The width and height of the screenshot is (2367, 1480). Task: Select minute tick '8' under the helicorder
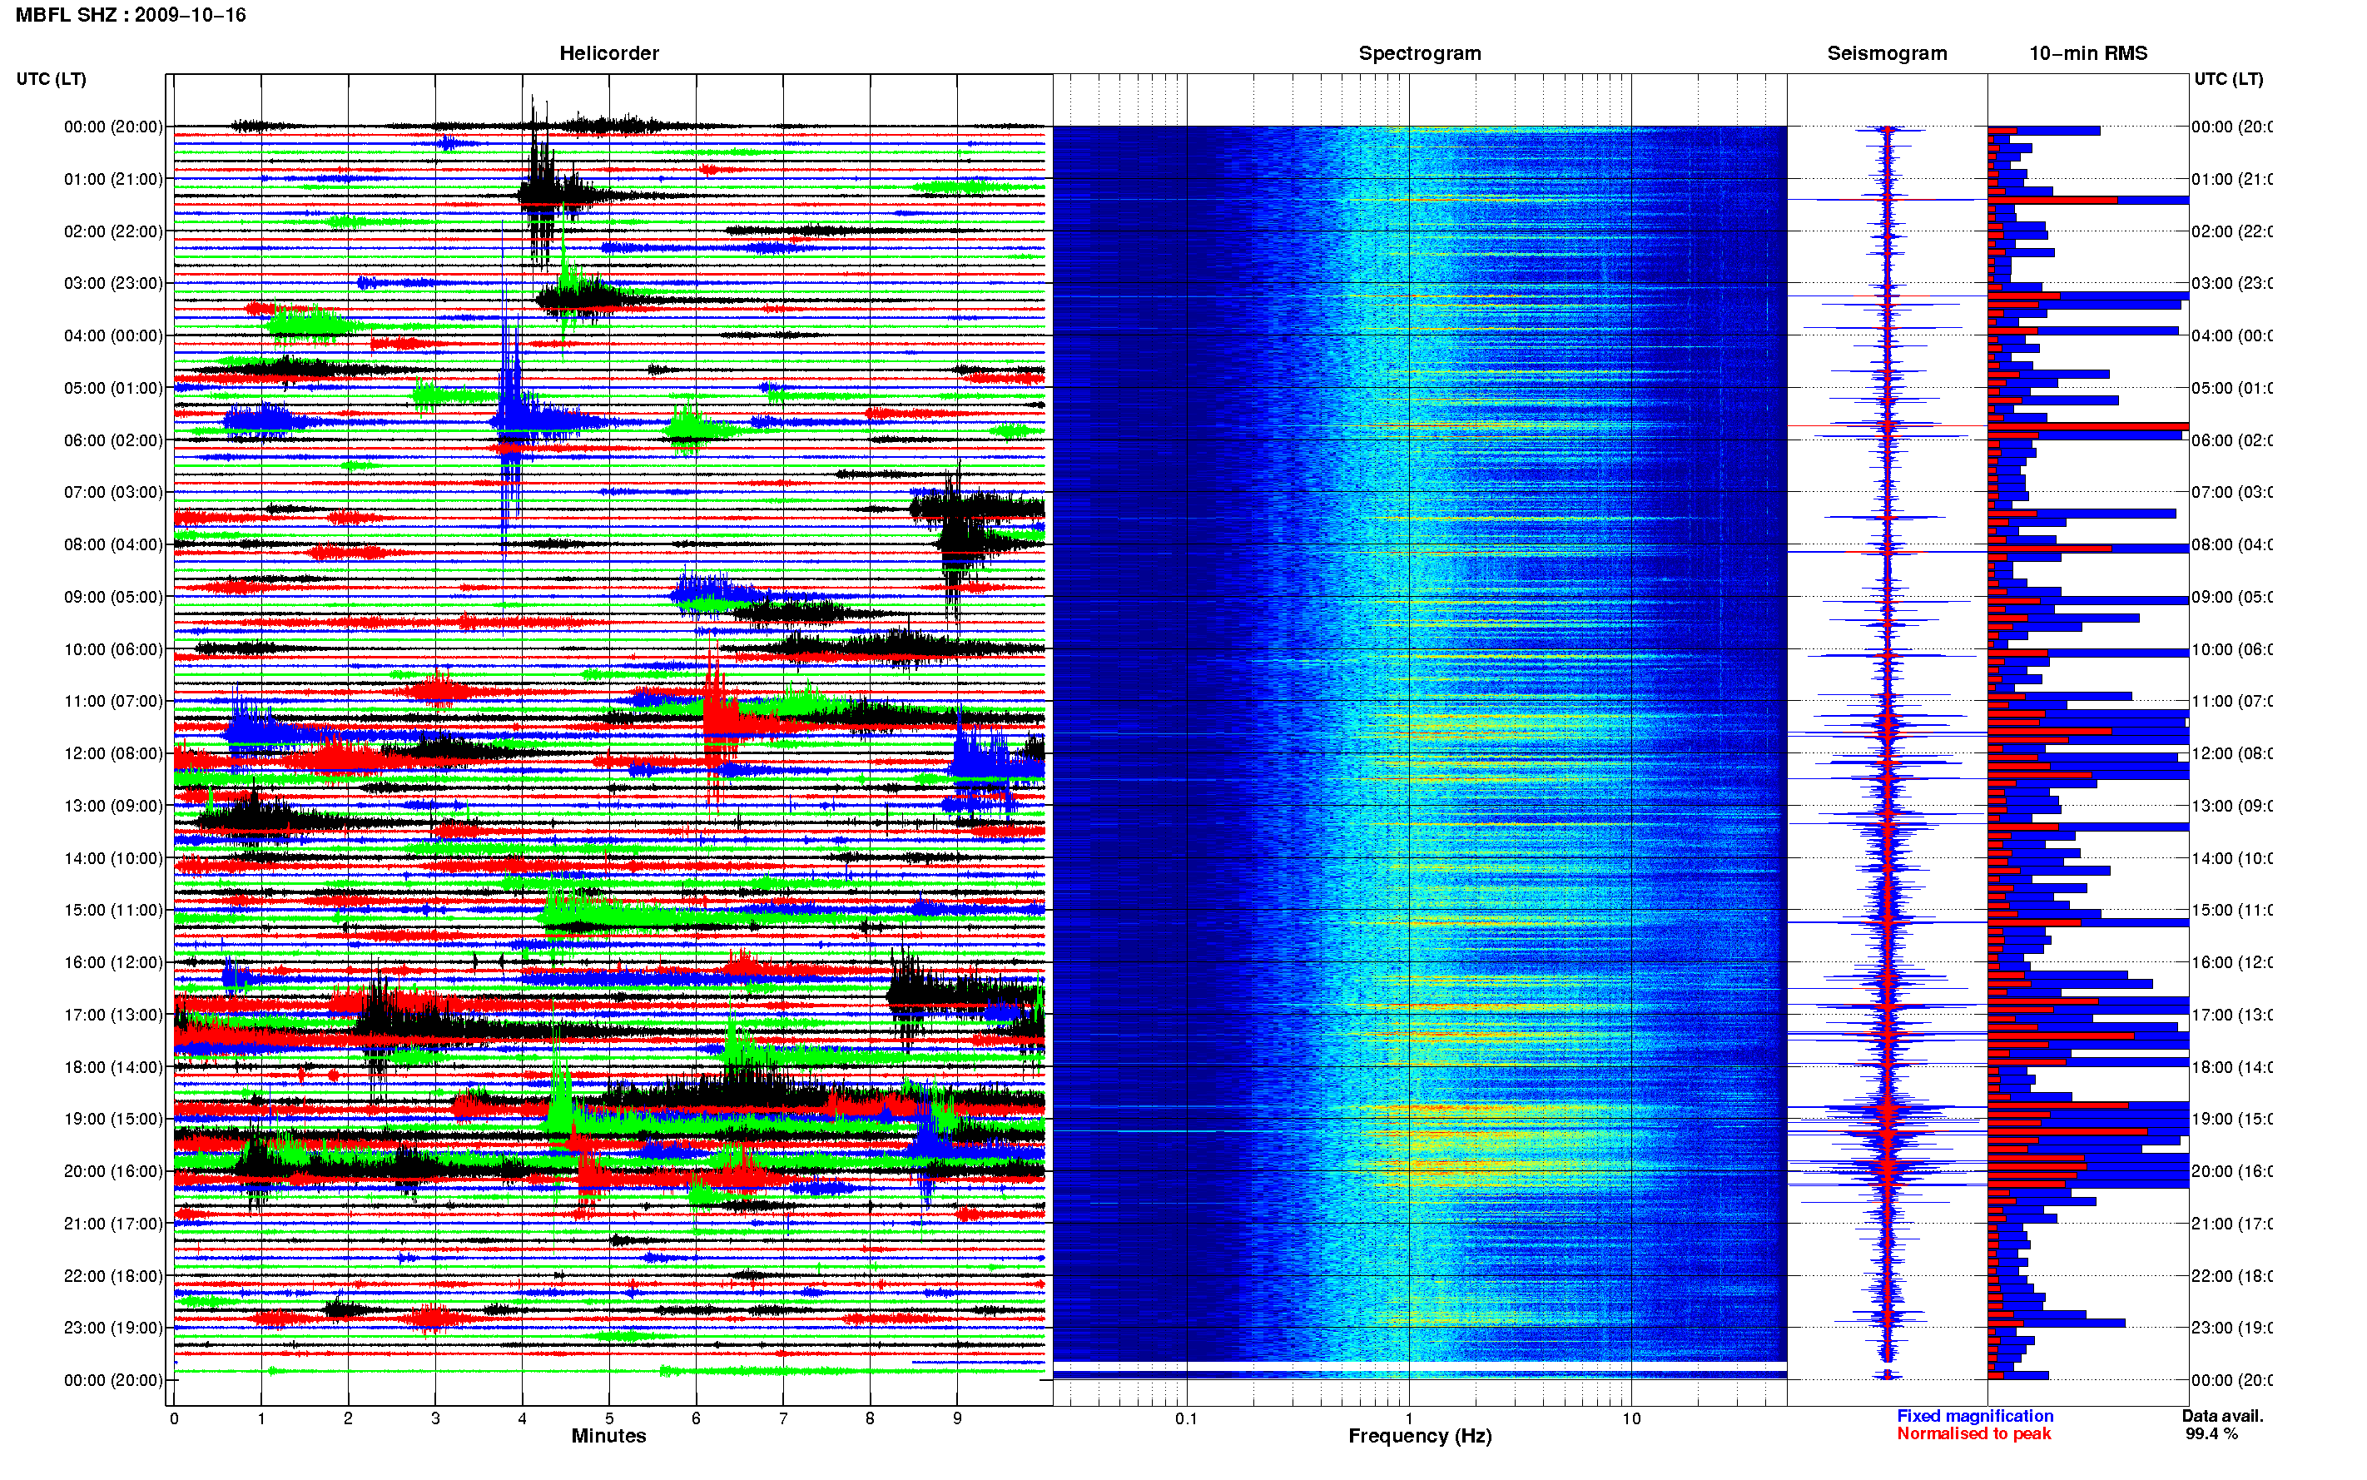(x=870, y=1418)
